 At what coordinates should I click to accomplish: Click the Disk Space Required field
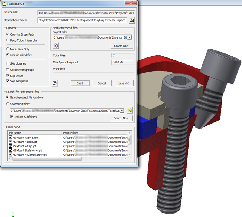(x=123, y=62)
